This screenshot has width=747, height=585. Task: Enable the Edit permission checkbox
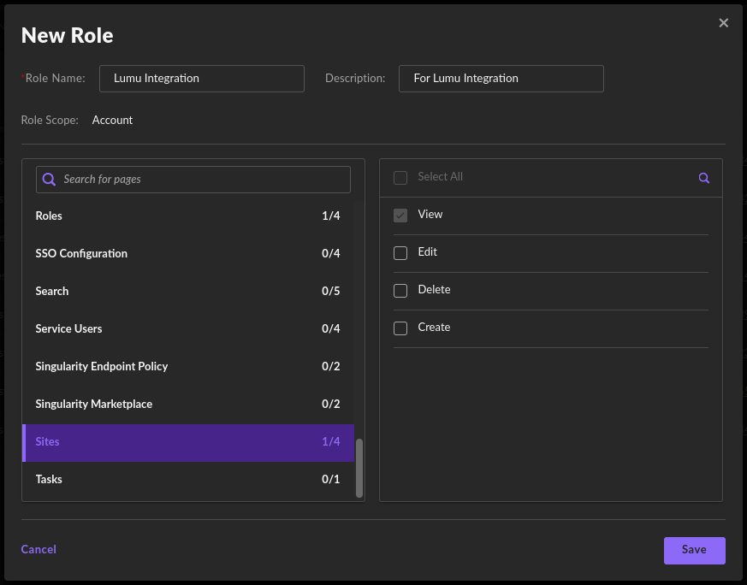click(400, 253)
